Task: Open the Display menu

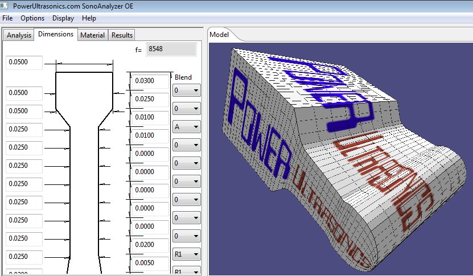Action: pyautogui.click(x=63, y=18)
